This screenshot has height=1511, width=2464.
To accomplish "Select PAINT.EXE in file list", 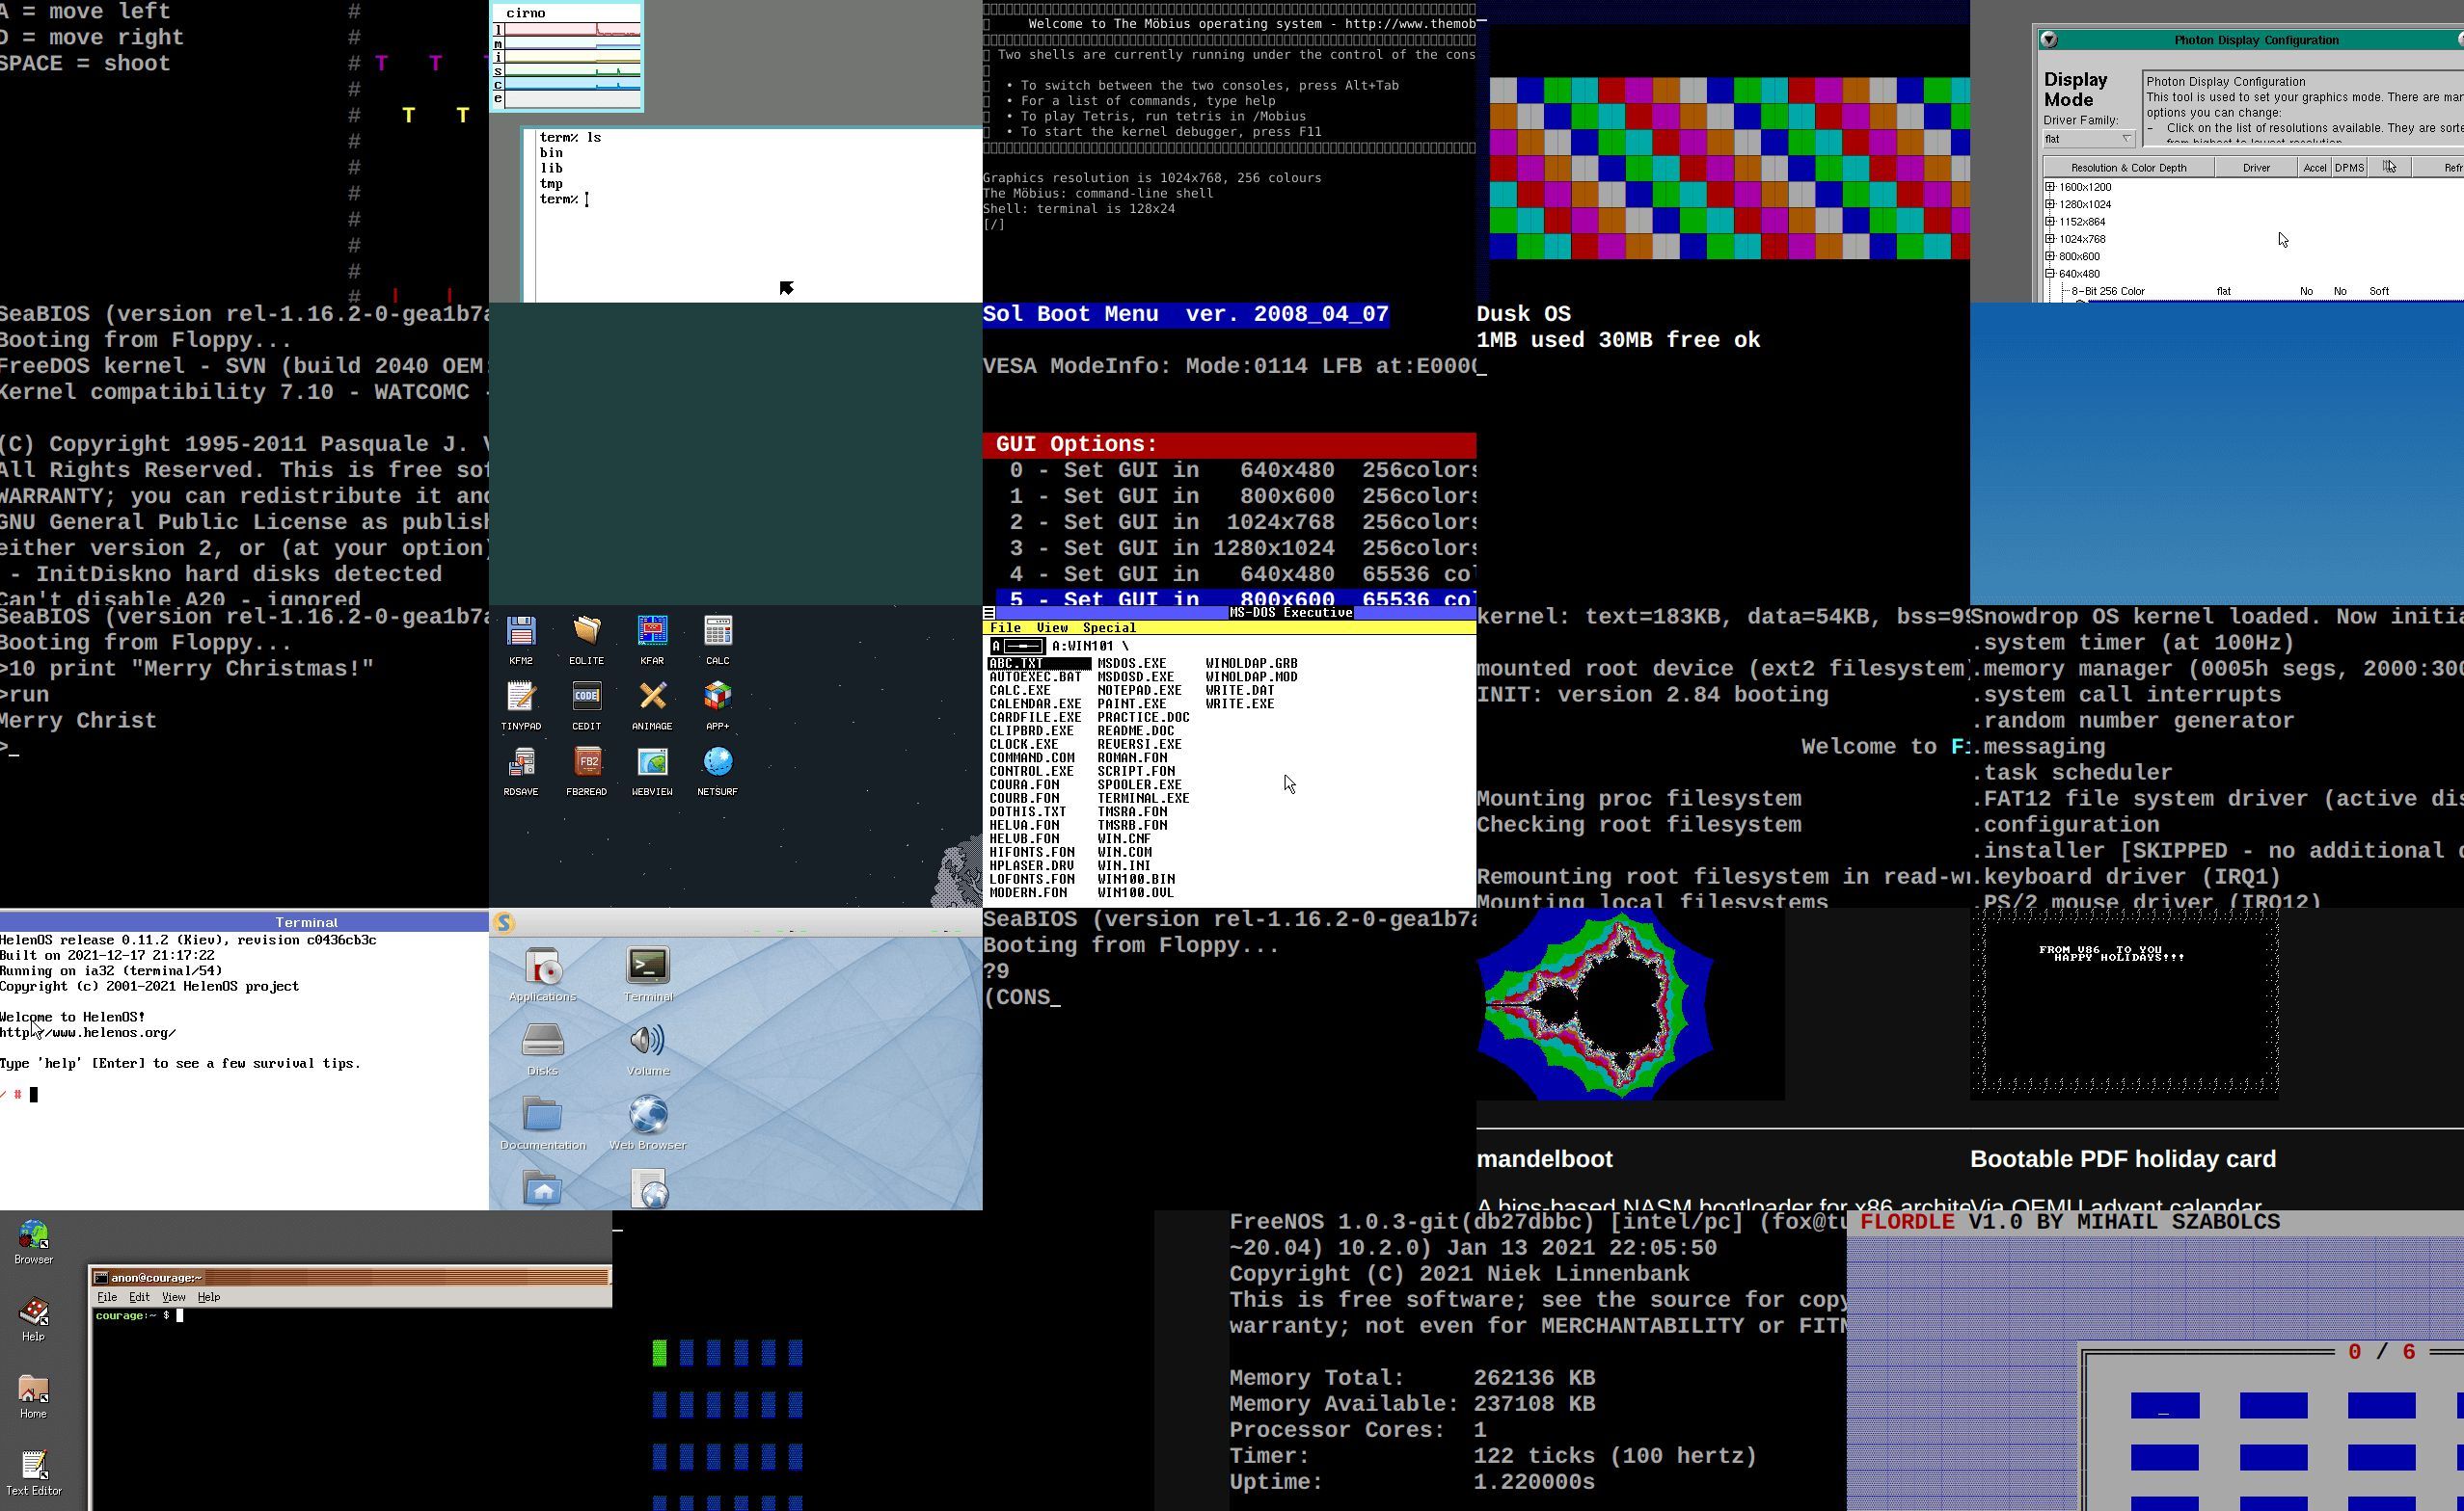I will (1132, 703).
